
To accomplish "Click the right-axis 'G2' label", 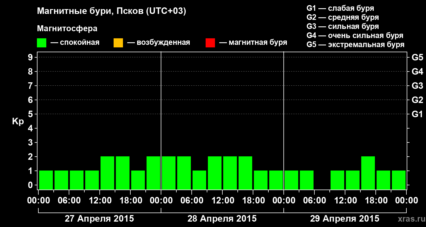I will (x=417, y=100).
